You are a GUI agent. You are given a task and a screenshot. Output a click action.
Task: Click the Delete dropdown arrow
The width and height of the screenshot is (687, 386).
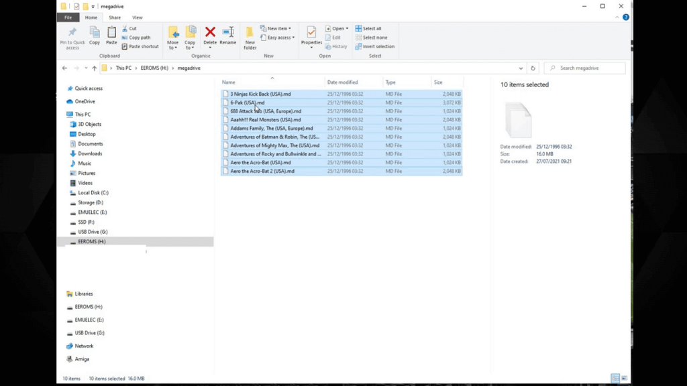tap(210, 48)
